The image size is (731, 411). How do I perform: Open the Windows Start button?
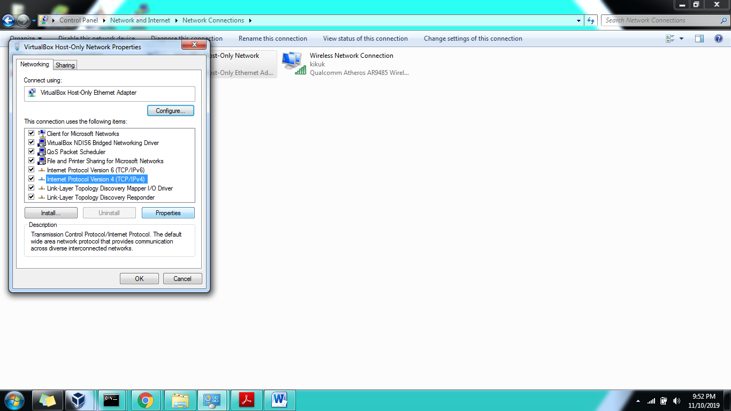14,400
